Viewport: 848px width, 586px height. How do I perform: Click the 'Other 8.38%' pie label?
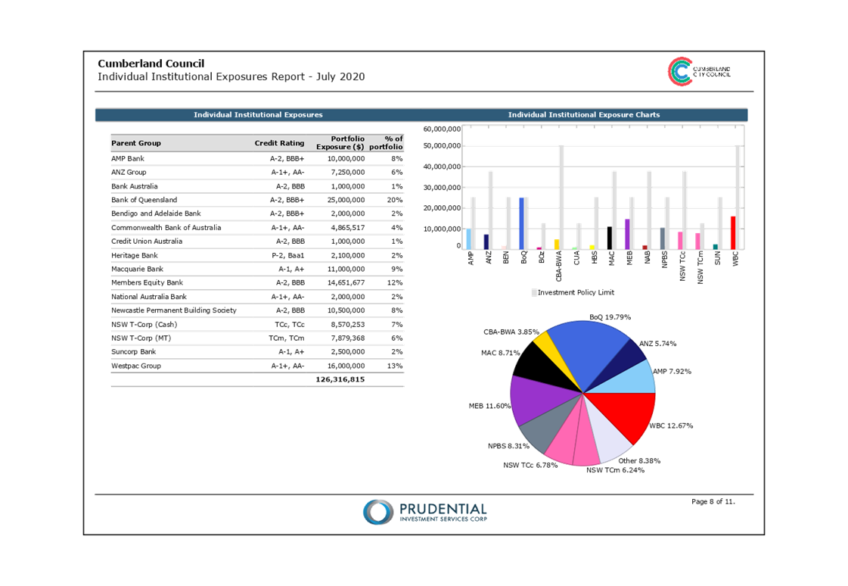pos(639,461)
